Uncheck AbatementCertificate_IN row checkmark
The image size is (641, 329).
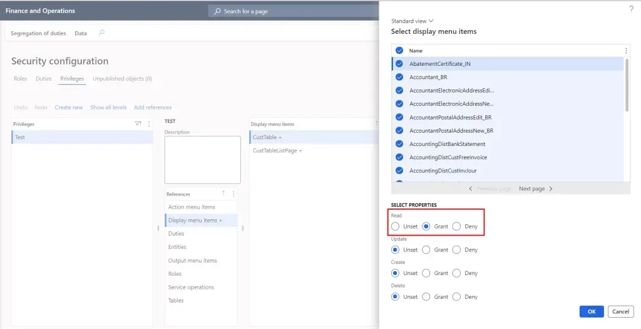tap(399, 64)
